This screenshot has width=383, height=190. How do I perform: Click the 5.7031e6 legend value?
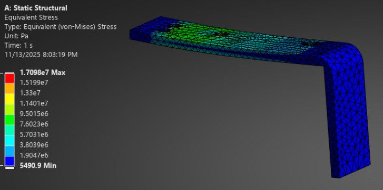(x=34, y=134)
